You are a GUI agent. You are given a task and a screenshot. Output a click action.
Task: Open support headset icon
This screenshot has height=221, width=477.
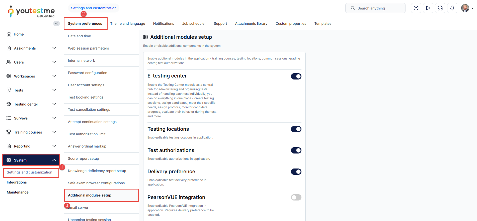(440, 8)
